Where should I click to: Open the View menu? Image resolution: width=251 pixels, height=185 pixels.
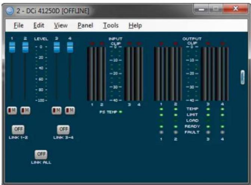[x=61, y=25]
